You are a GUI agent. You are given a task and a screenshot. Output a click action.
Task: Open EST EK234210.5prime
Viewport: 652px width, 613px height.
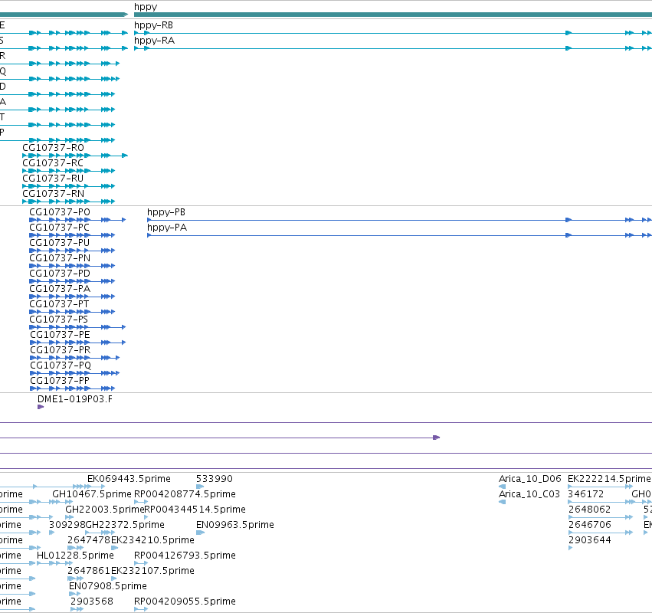point(152,540)
